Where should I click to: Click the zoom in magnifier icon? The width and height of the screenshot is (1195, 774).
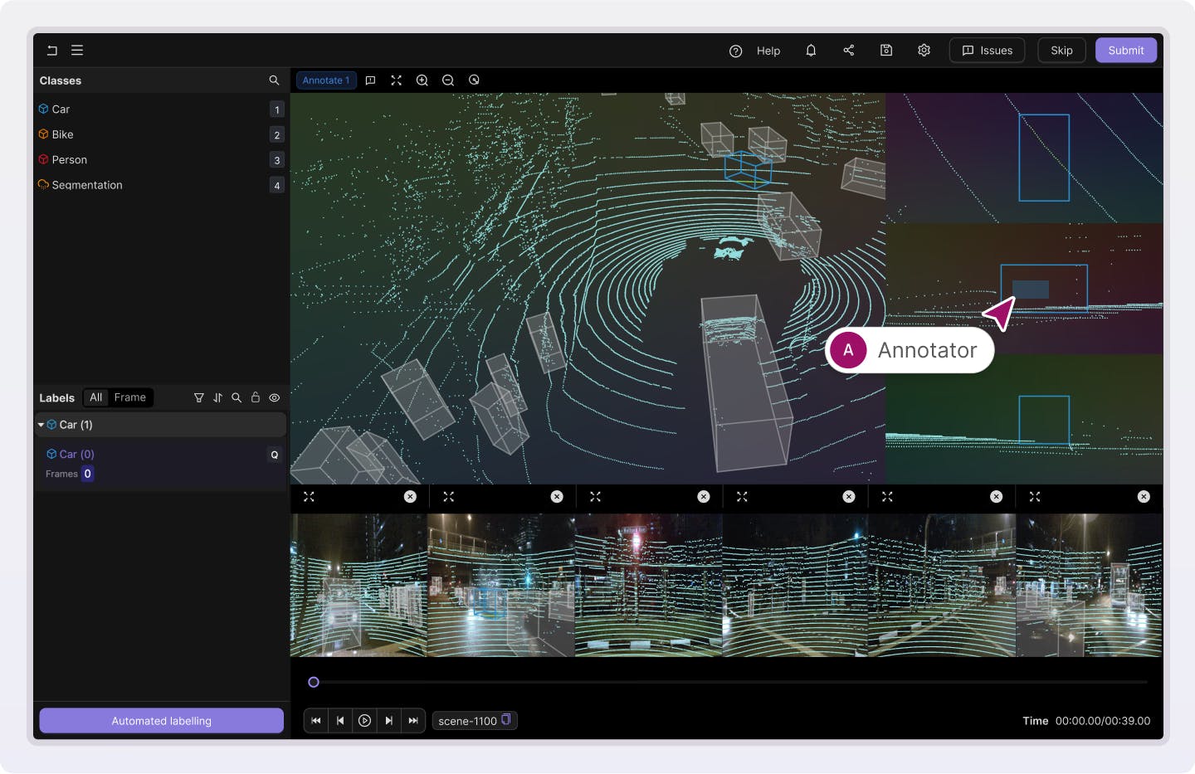tap(422, 80)
